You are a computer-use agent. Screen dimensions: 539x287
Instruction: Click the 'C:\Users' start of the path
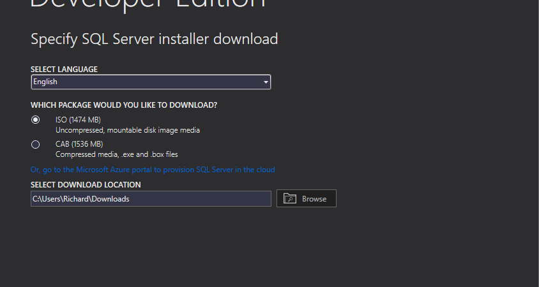pos(45,199)
